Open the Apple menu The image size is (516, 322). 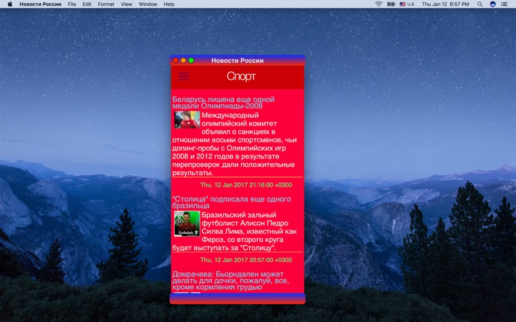pyautogui.click(x=10, y=5)
